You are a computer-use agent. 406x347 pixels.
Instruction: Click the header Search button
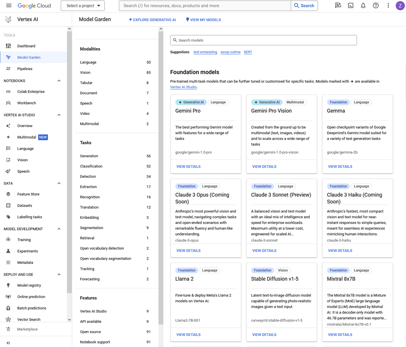[x=304, y=6]
